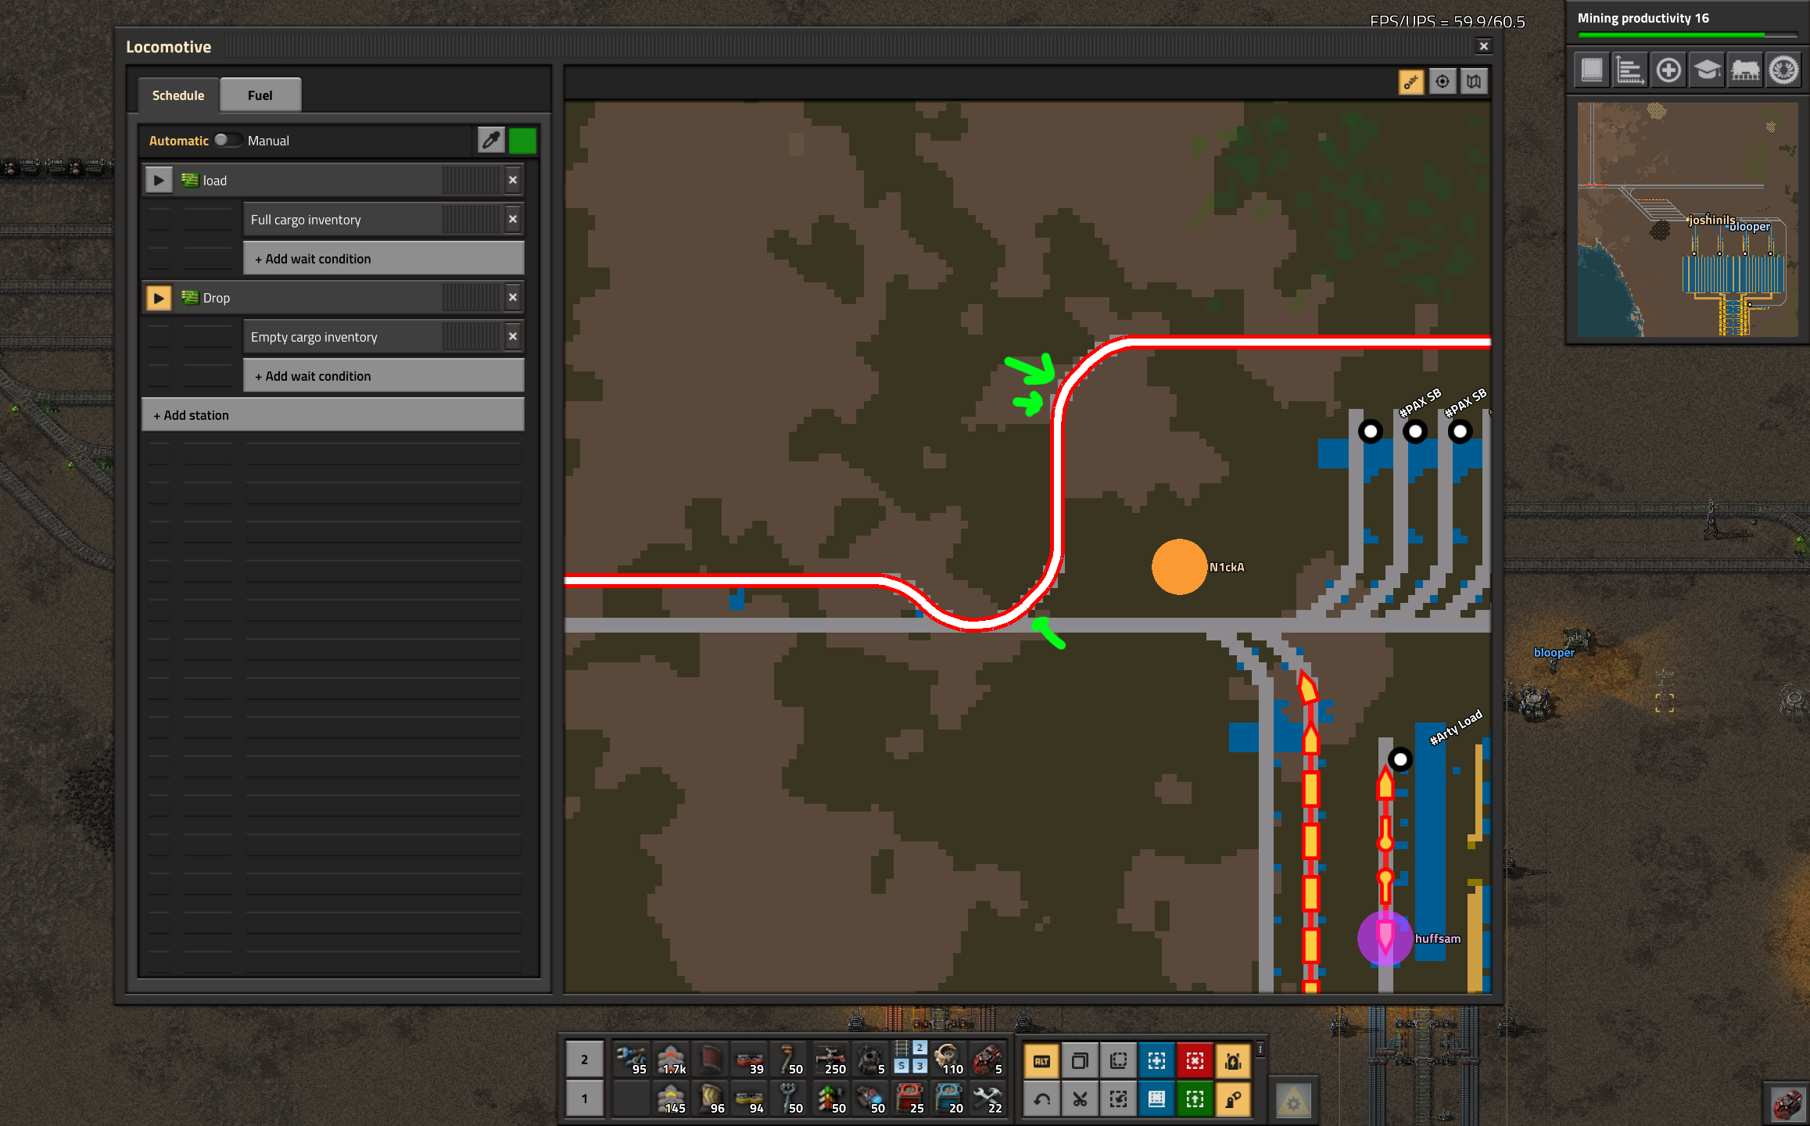
Task: Switch to the Schedule tab
Action: pyautogui.click(x=178, y=95)
